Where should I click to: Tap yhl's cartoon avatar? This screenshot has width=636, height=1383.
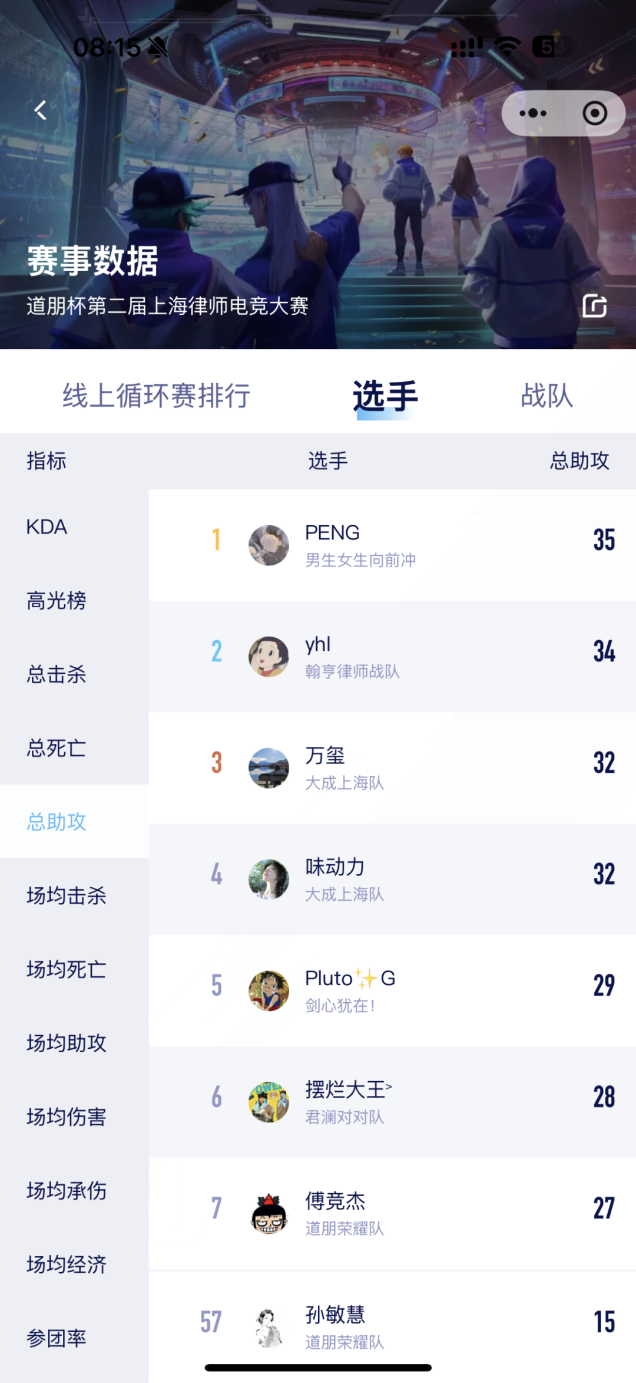(x=269, y=657)
